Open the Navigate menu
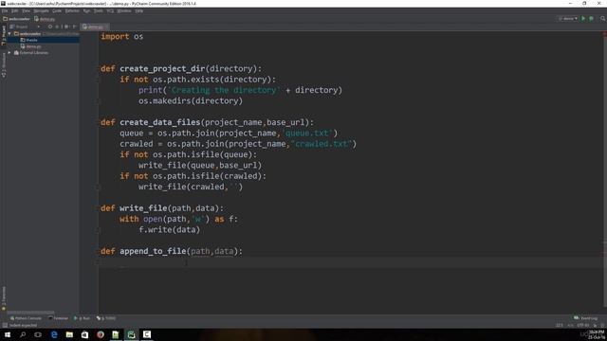 coord(41,11)
